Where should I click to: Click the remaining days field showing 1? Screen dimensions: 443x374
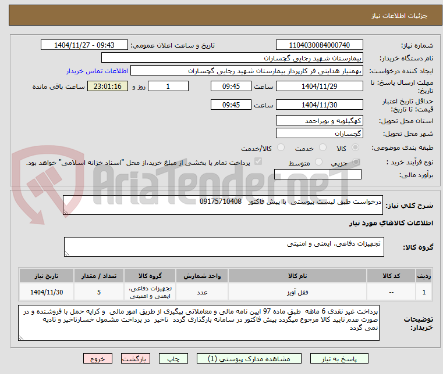168,86
